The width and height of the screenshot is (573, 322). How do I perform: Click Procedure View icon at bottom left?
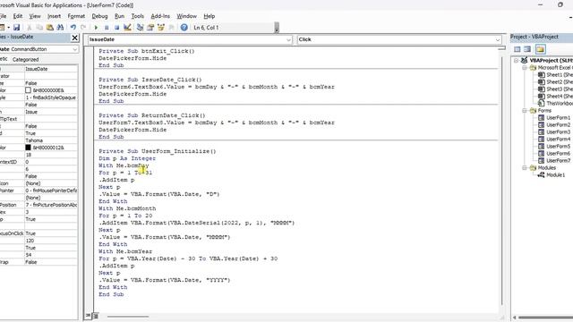coord(88,316)
